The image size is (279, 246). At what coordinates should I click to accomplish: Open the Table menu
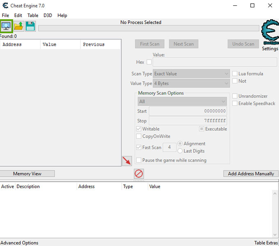[33, 15]
